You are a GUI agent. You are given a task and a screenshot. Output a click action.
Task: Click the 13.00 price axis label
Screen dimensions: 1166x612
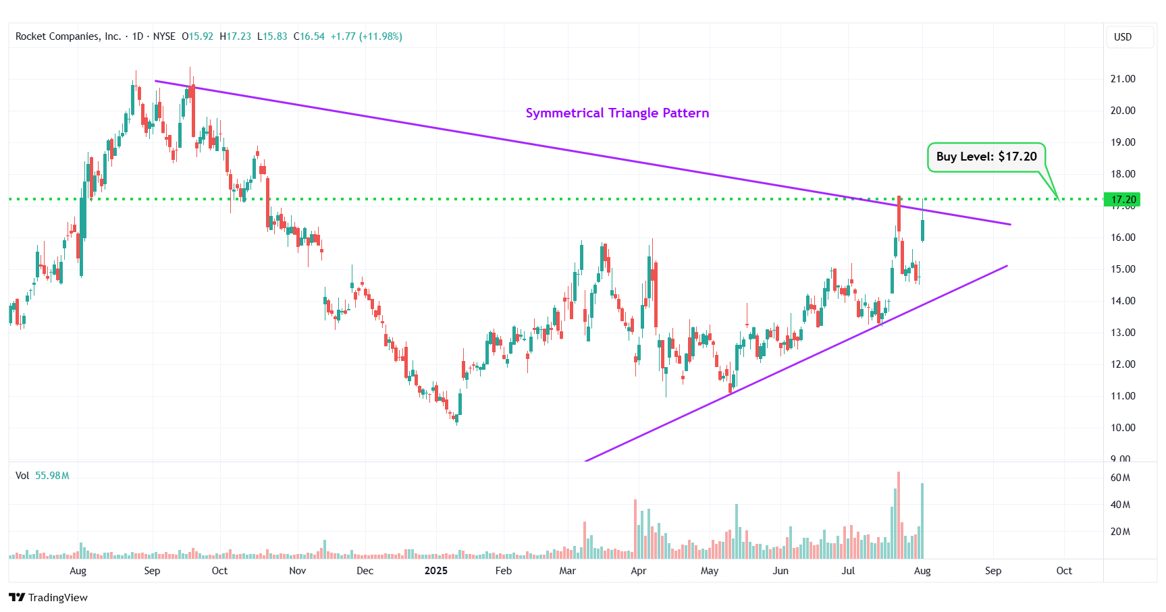(x=1123, y=333)
